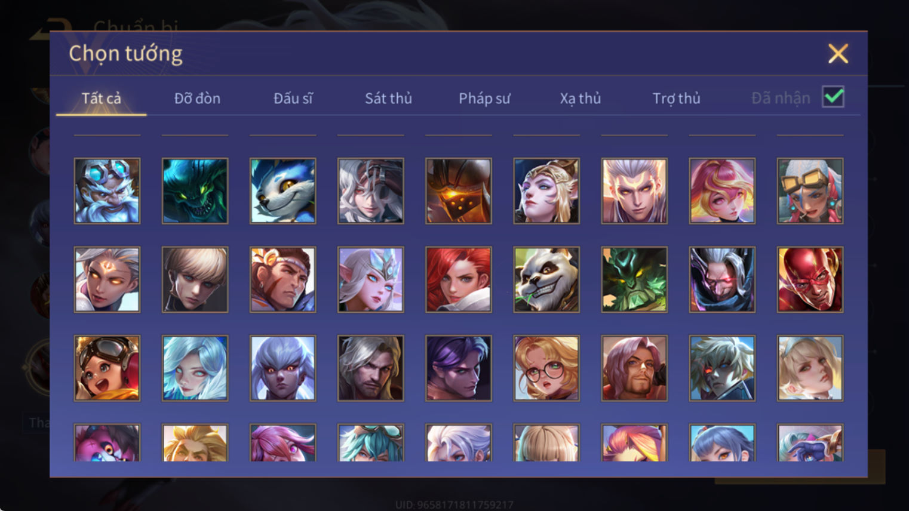Viewport: 909px width, 511px height.
Task: Select the elf girl with crystal tiara
Action: pos(370,279)
